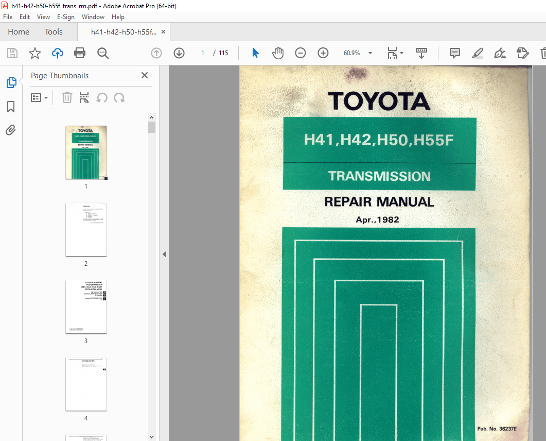
Task: Open the Comment tool
Action: pos(454,53)
